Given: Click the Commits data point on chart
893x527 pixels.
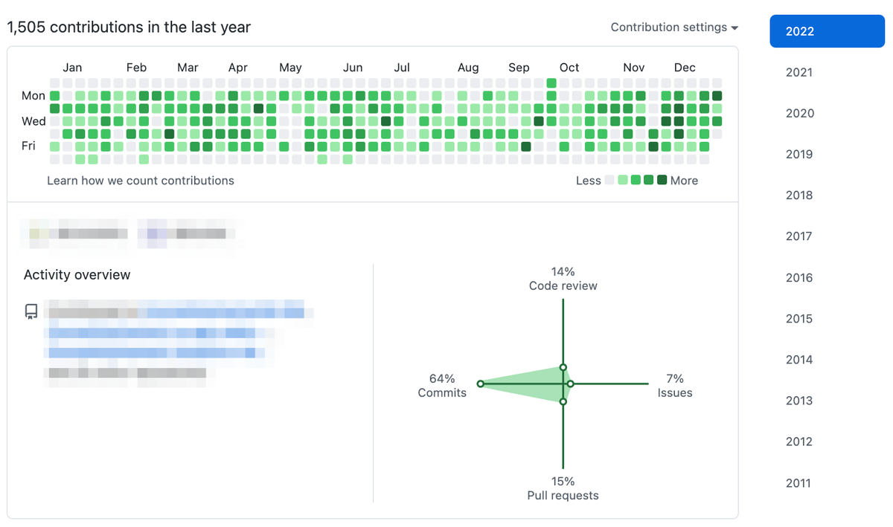Looking at the screenshot, I should pos(480,384).
